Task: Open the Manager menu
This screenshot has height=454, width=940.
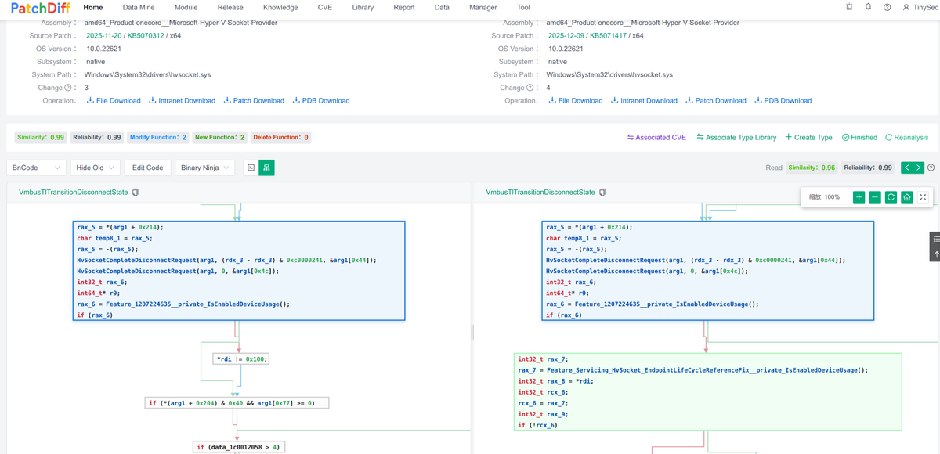Action: pos(483,7)
